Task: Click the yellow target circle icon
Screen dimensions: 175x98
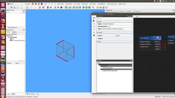Action: point(39,4)
